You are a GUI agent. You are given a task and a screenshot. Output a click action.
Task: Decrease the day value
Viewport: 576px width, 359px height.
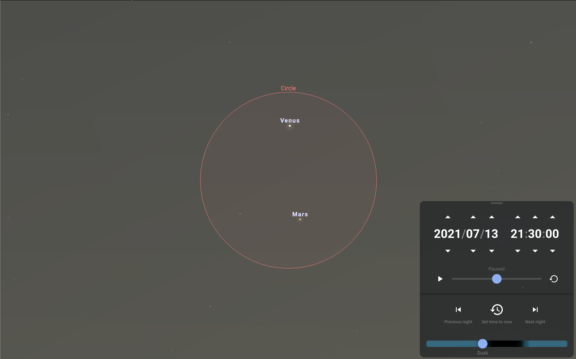point(492,251)
